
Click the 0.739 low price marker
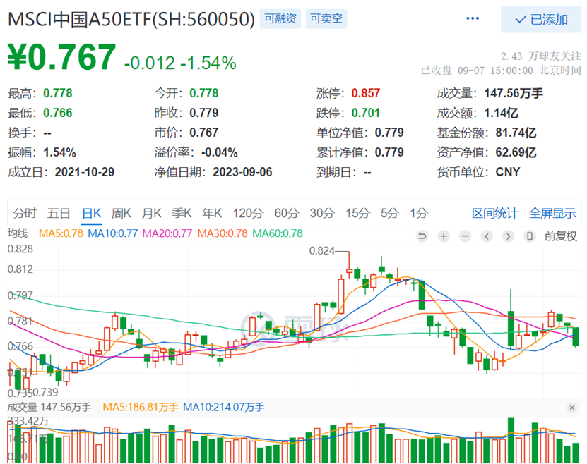point(45,392)
